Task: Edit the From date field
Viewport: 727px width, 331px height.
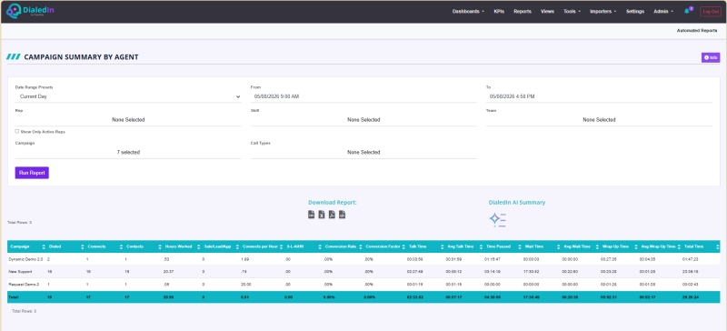Action: pyautogui.click(x=363, y=96)
